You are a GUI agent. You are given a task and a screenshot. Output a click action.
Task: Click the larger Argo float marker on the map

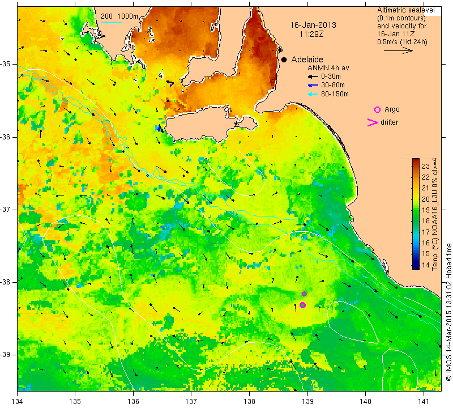pos(302,305)
